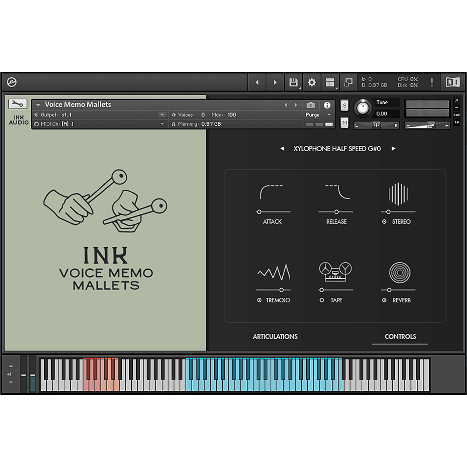The height and width of the screenshot is (467, 467).
Task: Select next articulation after Xylophone Half Speed
Action: coord(393,148)
